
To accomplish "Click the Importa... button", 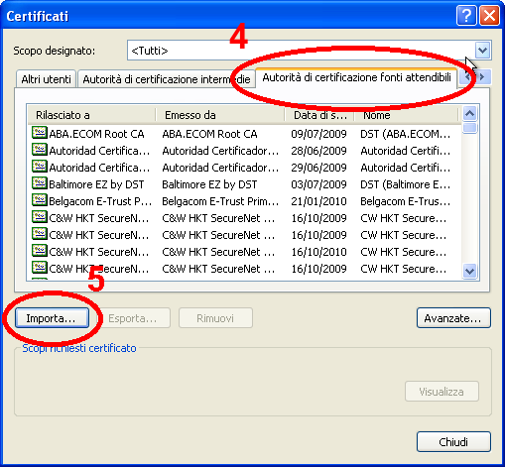I will tap(52, 318).
